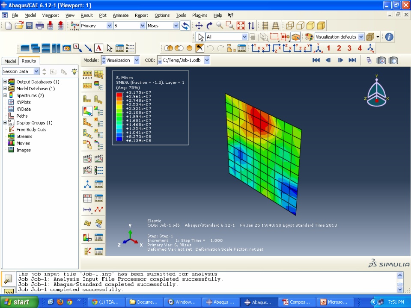Click the red top legend swatch
This screenshot has width=411, height=308.
(119, 95)
